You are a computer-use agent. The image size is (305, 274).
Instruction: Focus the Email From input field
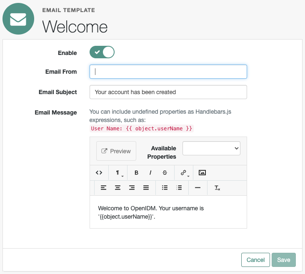click(x=168, y=72)
